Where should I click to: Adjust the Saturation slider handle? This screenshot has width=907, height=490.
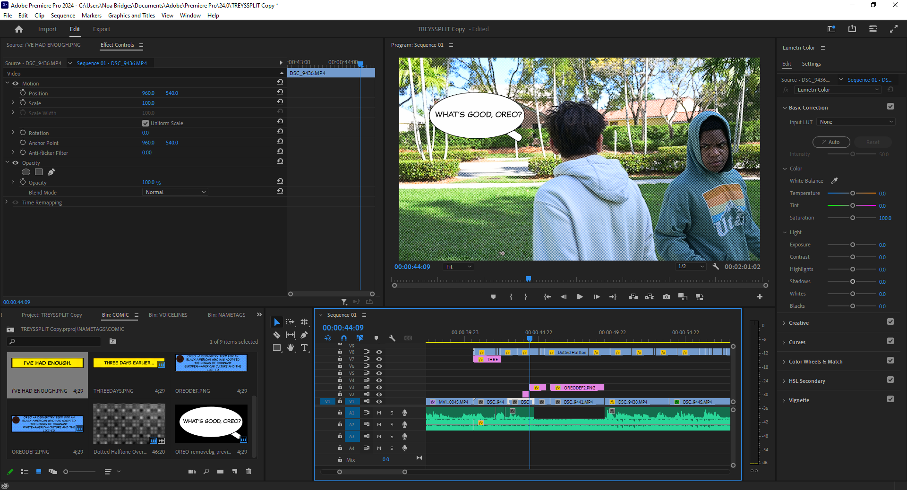click(x=853, y=218)
